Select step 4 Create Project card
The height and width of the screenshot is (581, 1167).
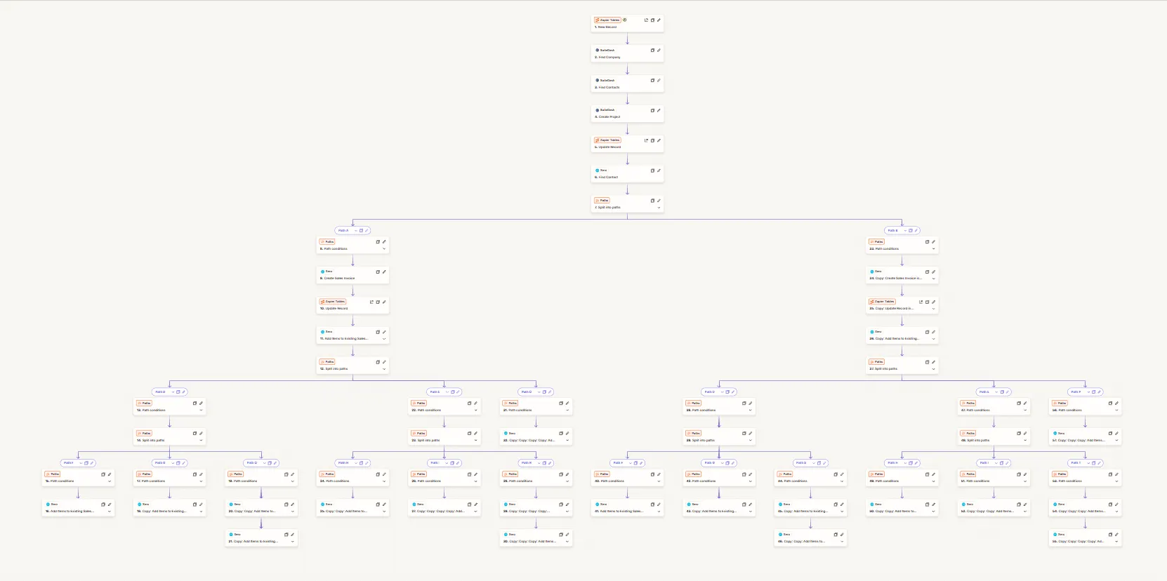[x=627, y=114]
